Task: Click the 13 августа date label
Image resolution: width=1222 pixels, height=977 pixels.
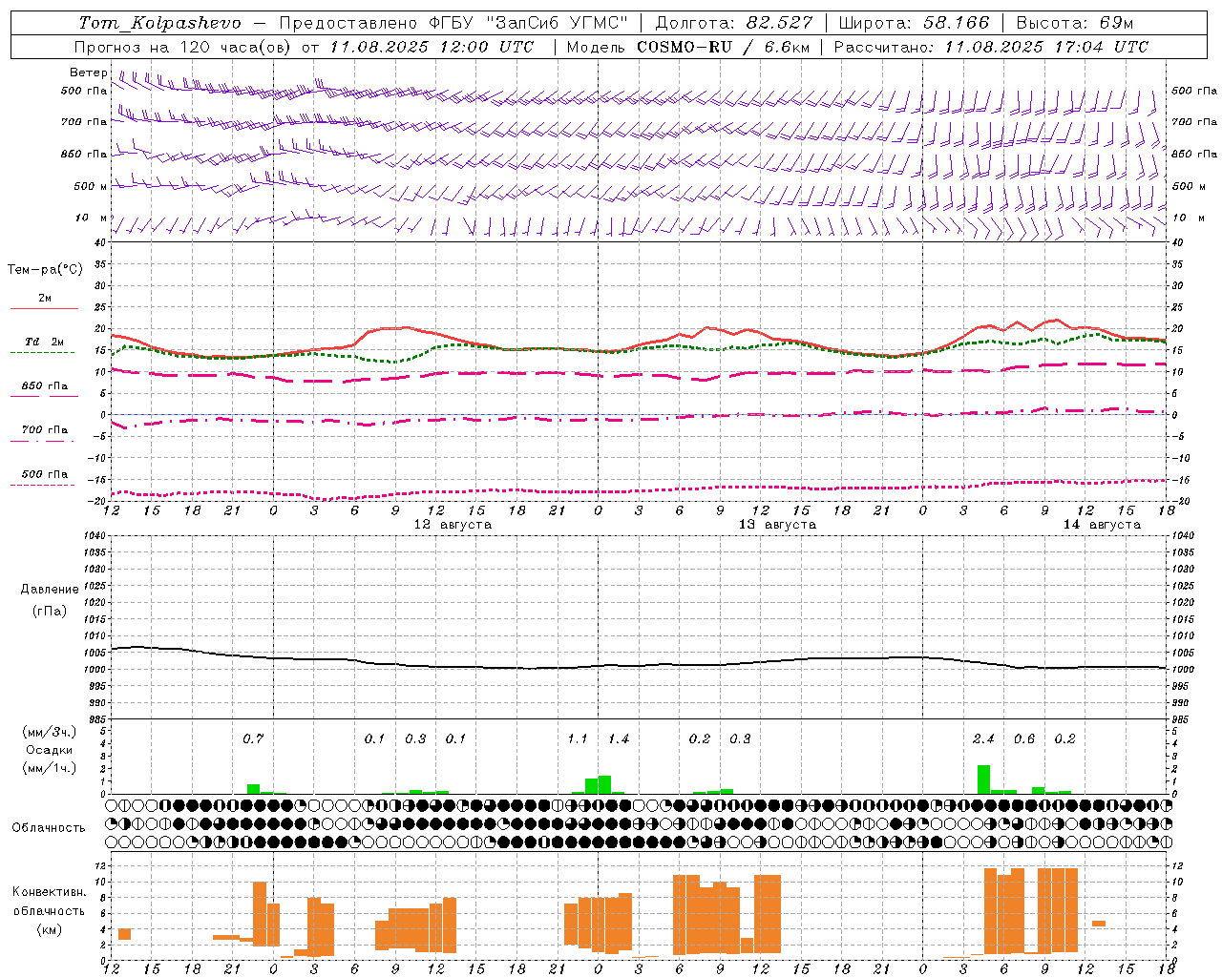Action: pyautogui.click(x=777, y=525)
